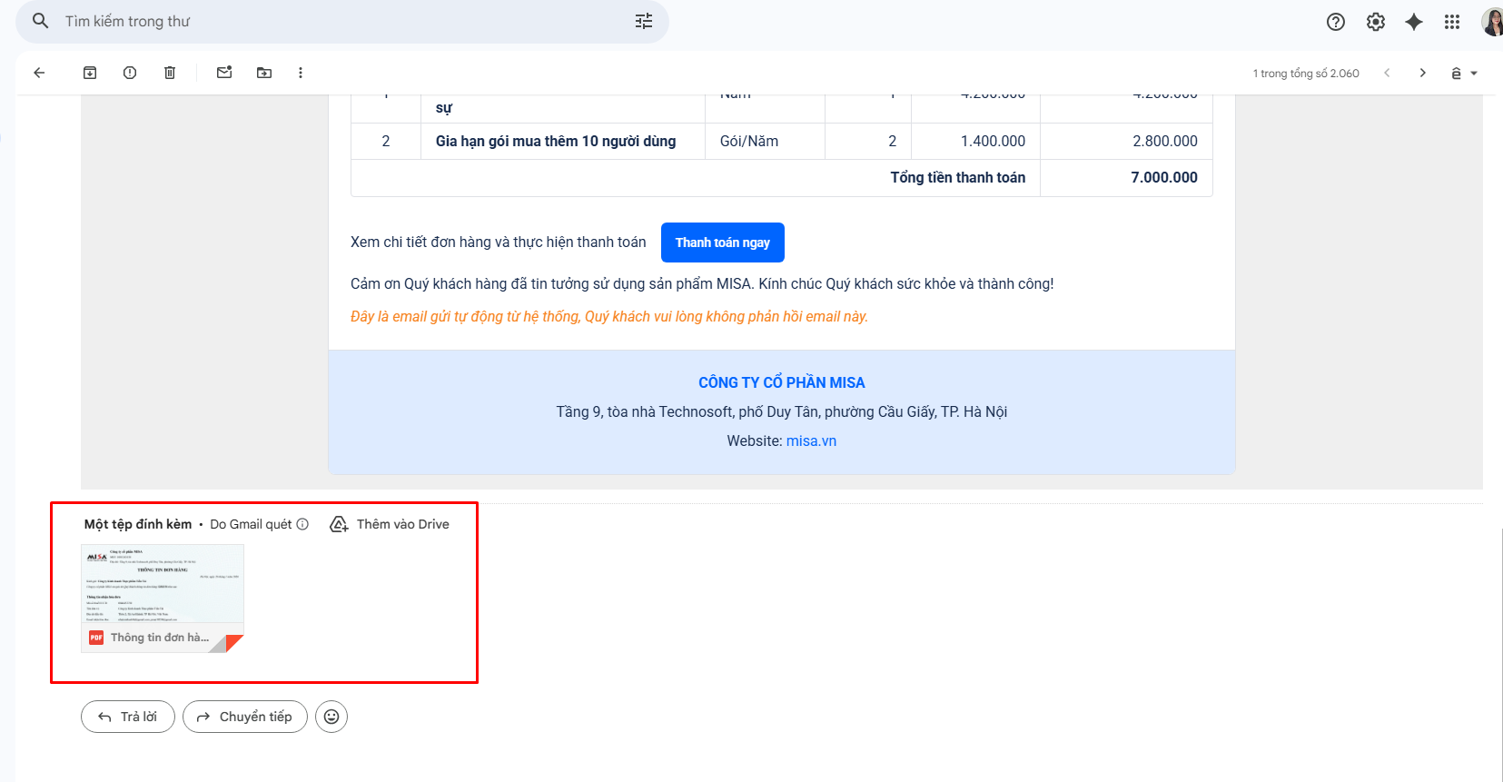The height and width of the screenshot is (782, 1503).
Task: Add an emoji reaction
Action: click(x=331, y=717)
